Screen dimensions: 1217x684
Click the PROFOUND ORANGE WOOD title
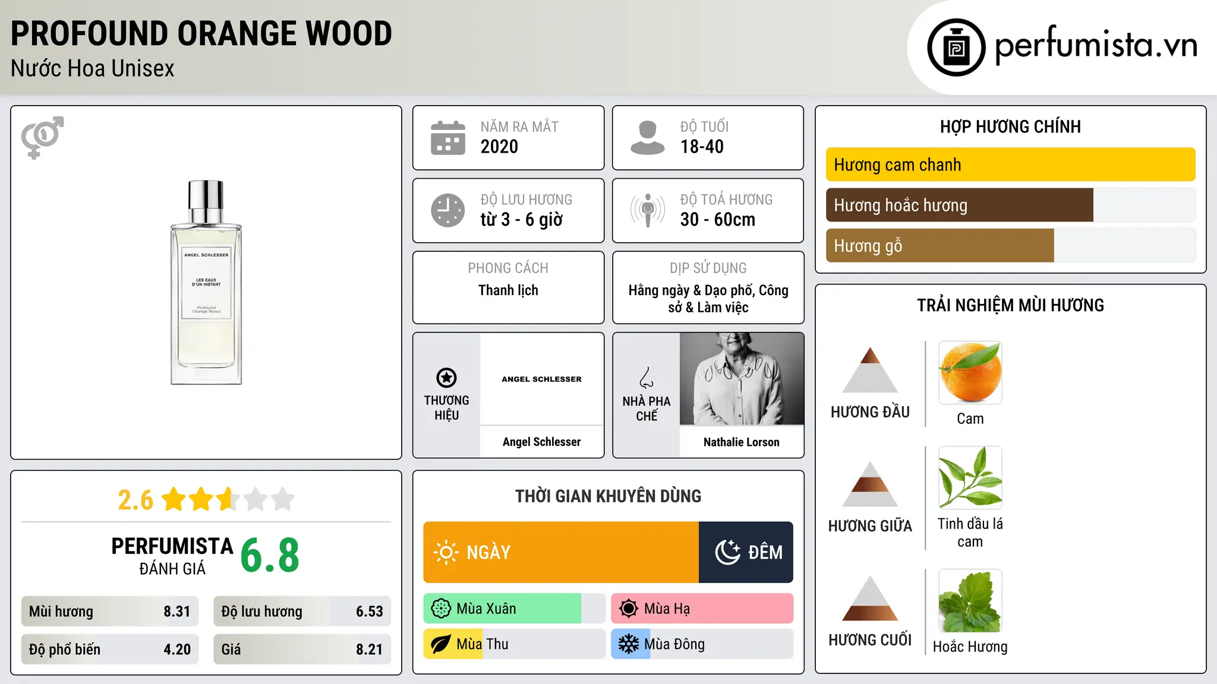click(201, 34)
